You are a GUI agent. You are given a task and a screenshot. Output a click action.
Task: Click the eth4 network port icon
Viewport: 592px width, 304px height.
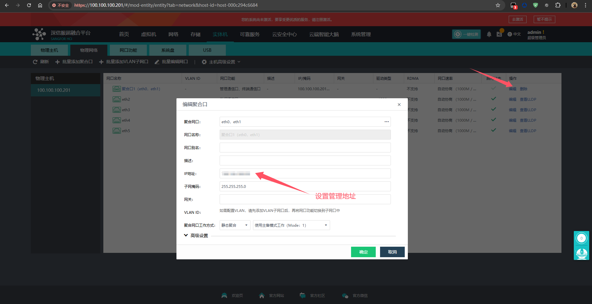pyautogui.click(x=117, y=120)
